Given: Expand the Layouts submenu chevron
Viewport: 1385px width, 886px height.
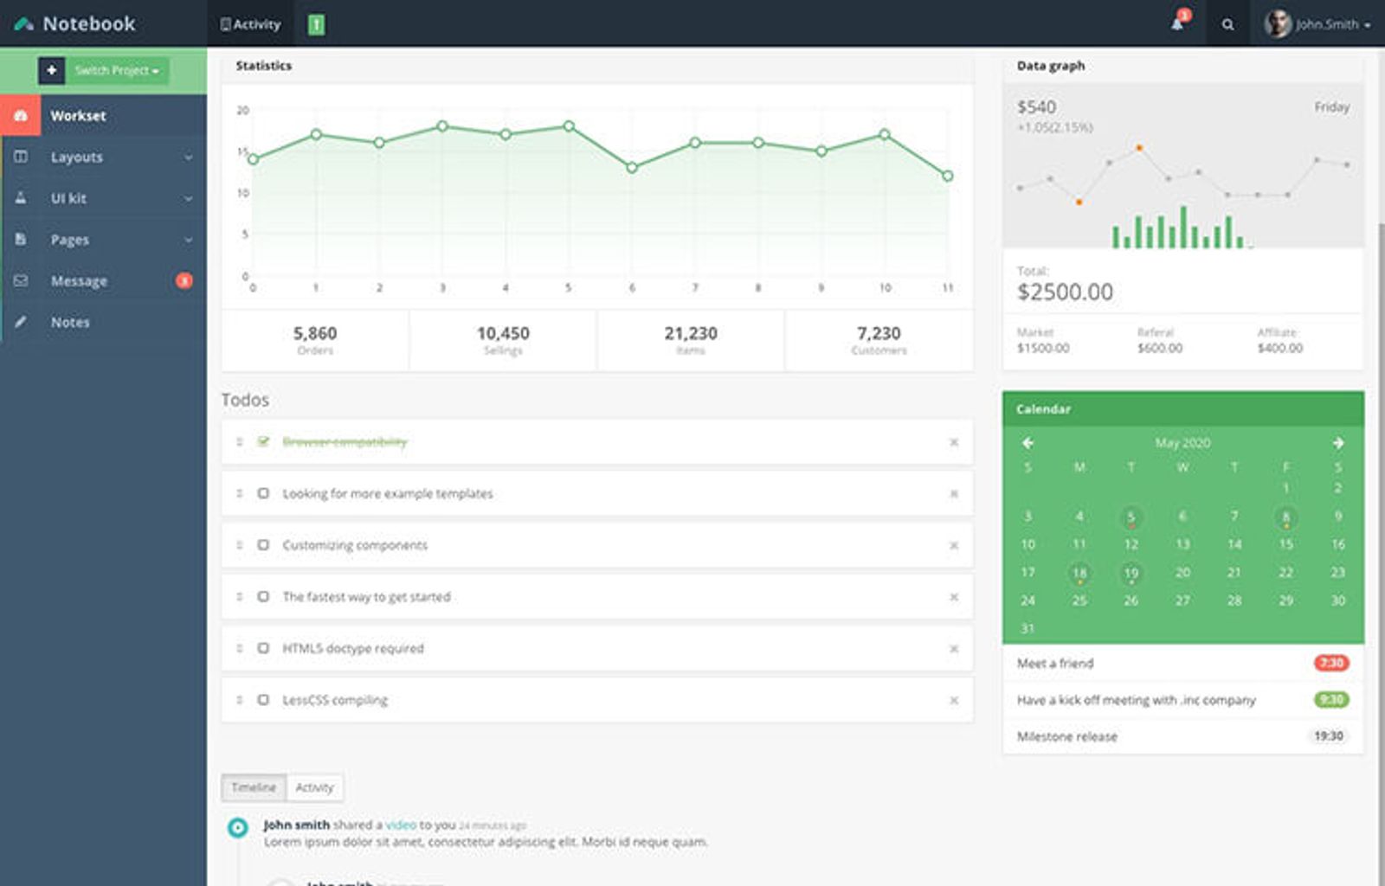Looking at the screenshot, I should point(189,157).
